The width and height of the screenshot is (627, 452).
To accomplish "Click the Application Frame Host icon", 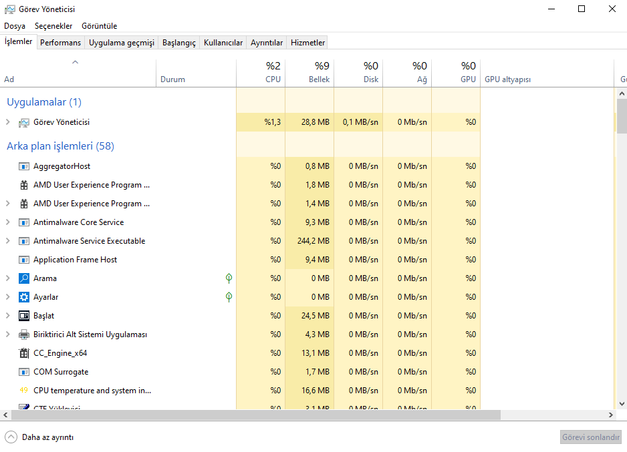I will 24,260.
